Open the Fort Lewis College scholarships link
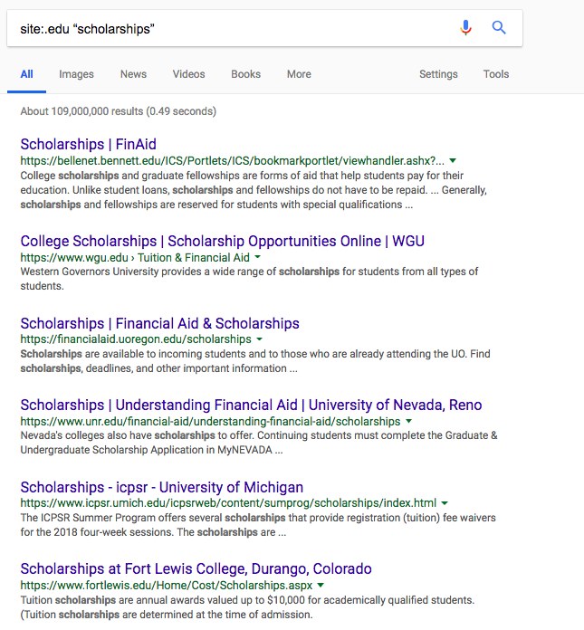 (196, 568)
